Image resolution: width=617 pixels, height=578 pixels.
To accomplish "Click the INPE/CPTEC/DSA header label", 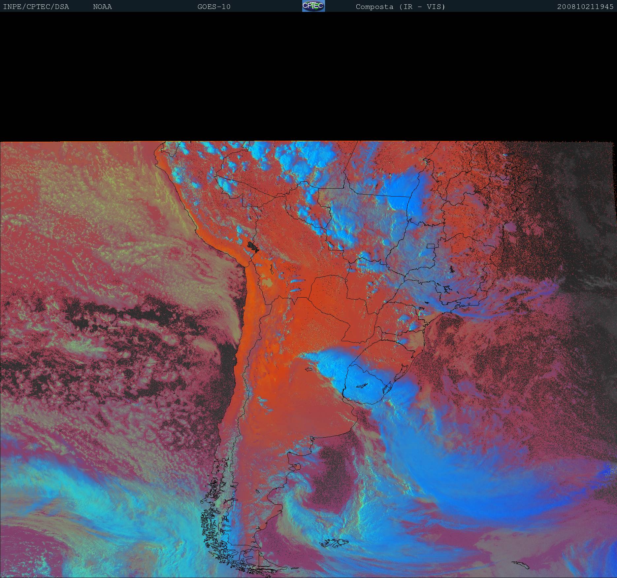I will coord(36,7).
